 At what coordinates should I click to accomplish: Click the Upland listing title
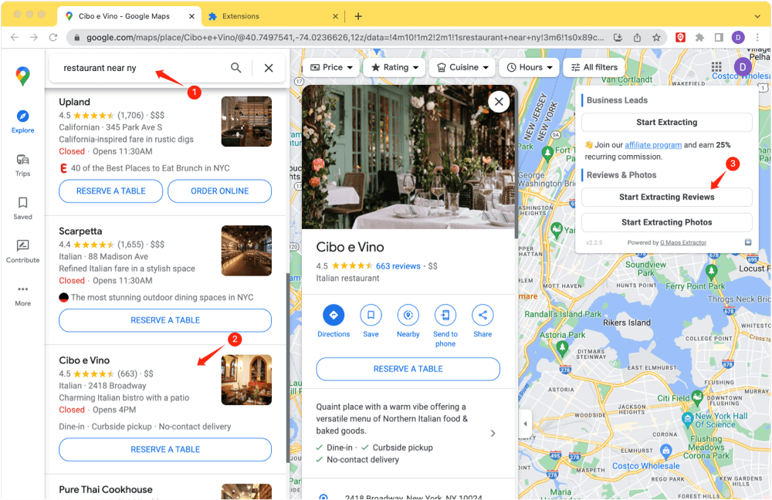coord(74,102)
